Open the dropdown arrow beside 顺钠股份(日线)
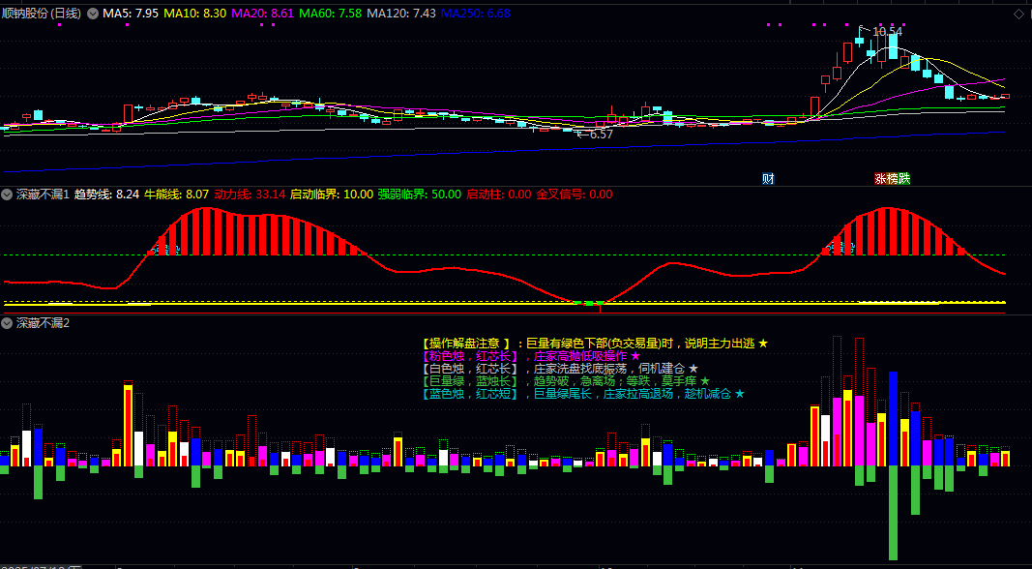 click(92, 14)
